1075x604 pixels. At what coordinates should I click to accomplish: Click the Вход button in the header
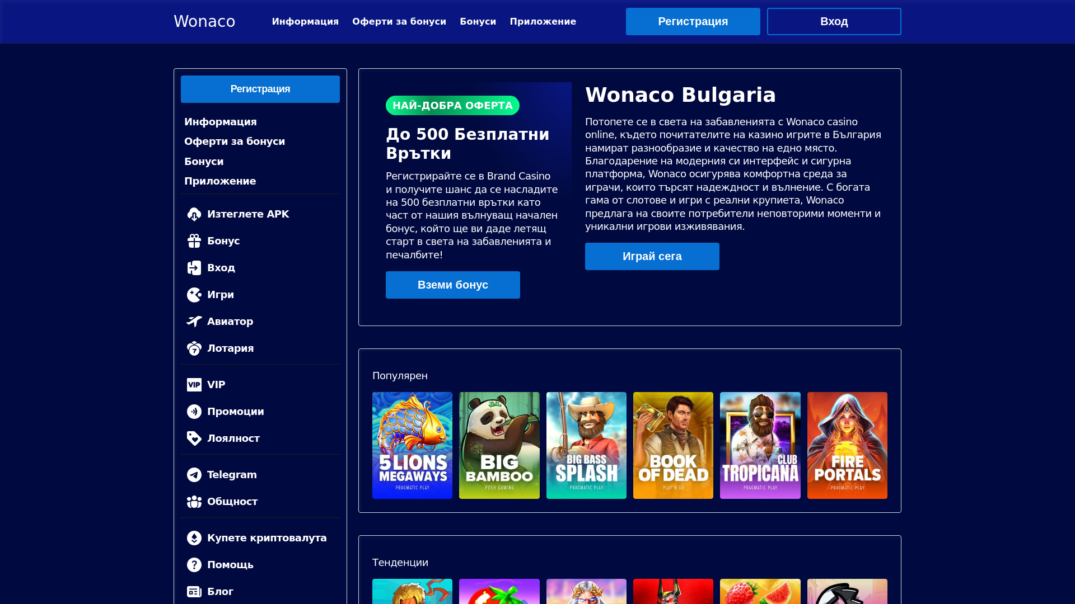[834, 21]
